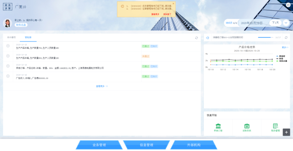Expand the chevron dropdown beside 下1天
This screenshot has height=151, width=293.
(x=286, y=23)
